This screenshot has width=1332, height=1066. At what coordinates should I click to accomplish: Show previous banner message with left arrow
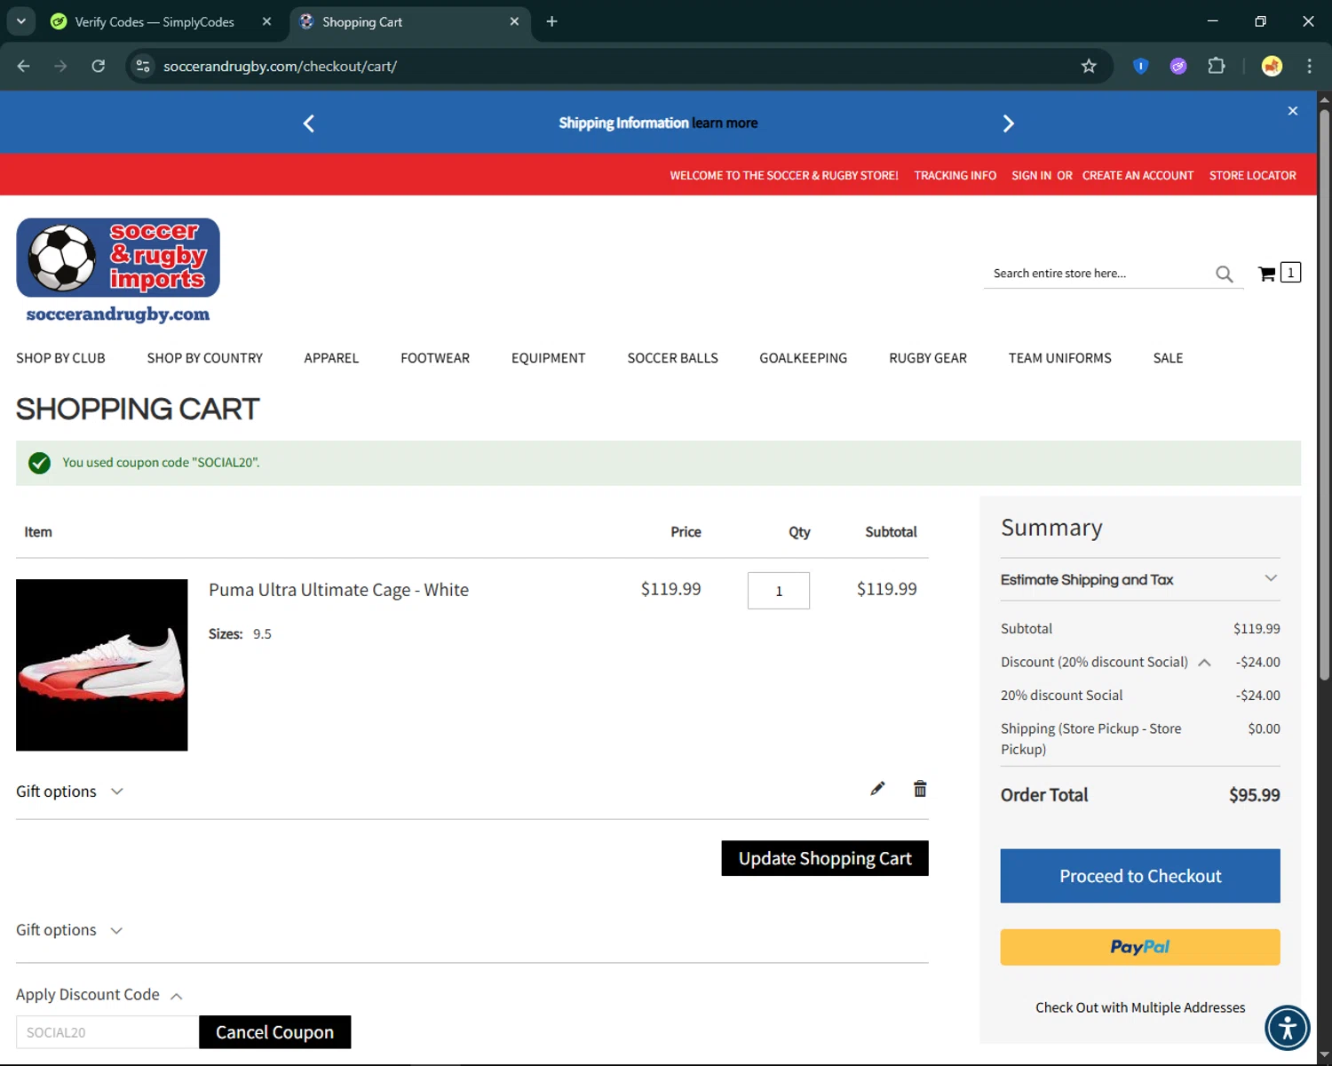point(309,123)
